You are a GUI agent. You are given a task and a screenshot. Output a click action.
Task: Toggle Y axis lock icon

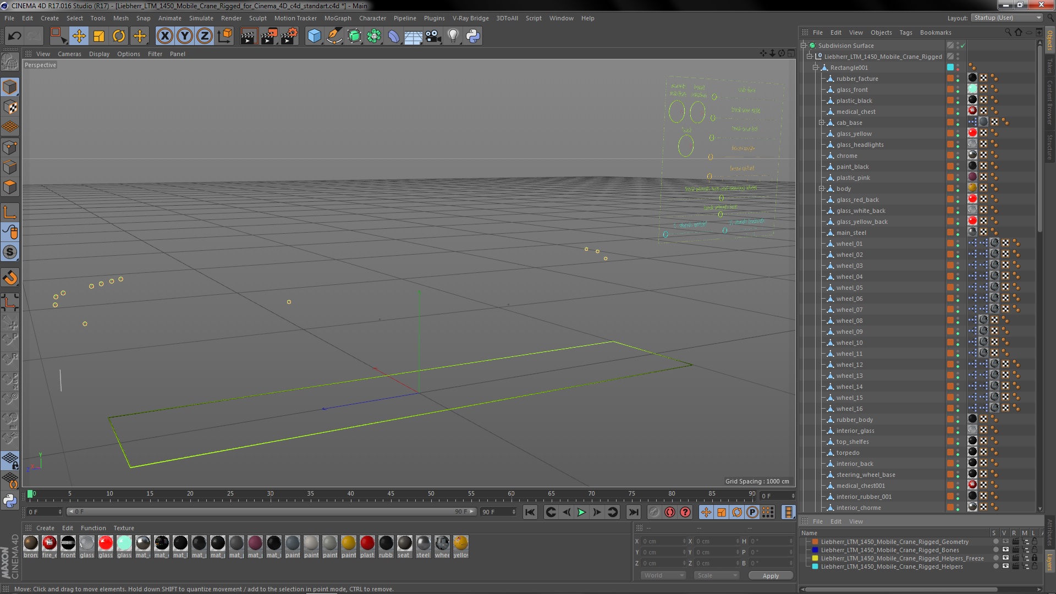tap(185, 36)
